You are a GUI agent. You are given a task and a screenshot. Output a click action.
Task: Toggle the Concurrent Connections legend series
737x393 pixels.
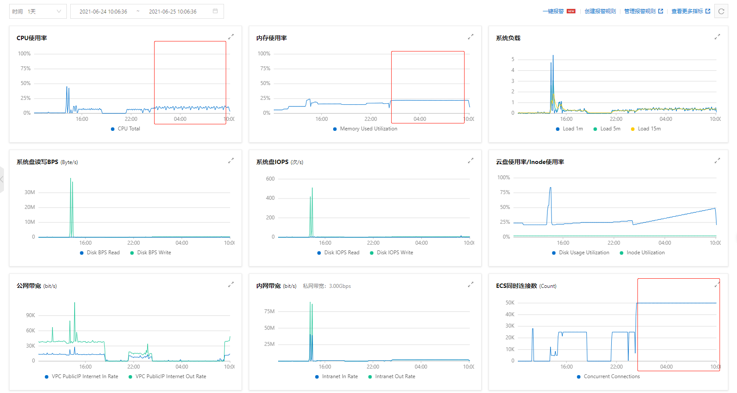coord(608,376)
